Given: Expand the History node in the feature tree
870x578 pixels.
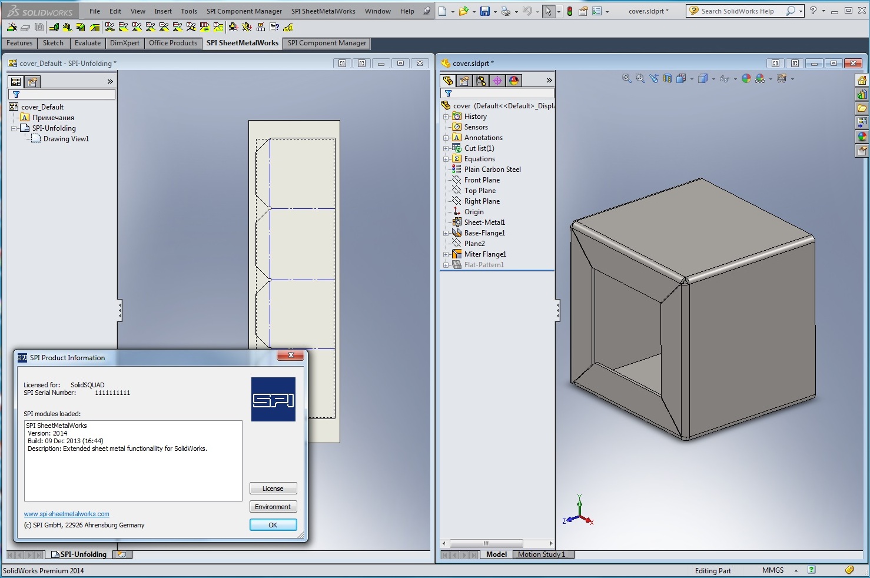Looking at the screenshot, I should [x=446, y=117].
